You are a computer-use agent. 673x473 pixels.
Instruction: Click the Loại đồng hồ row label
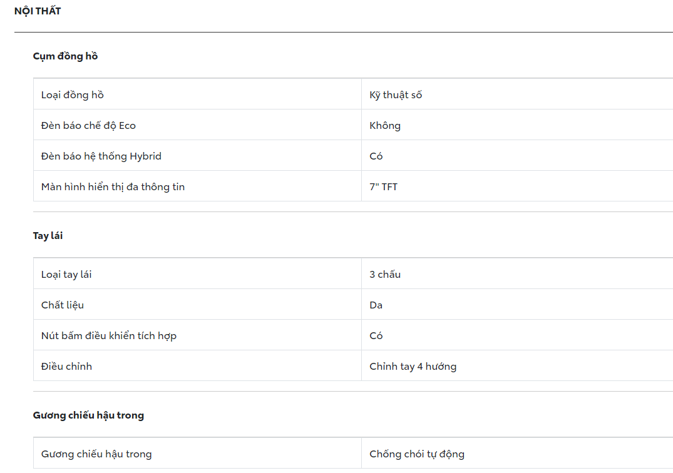tap(73, 95)
